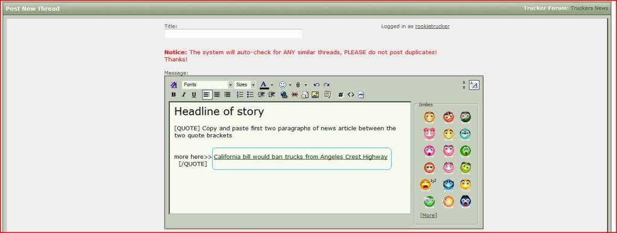Apply the current text color
617x233 pixels.
pos(264,85)
